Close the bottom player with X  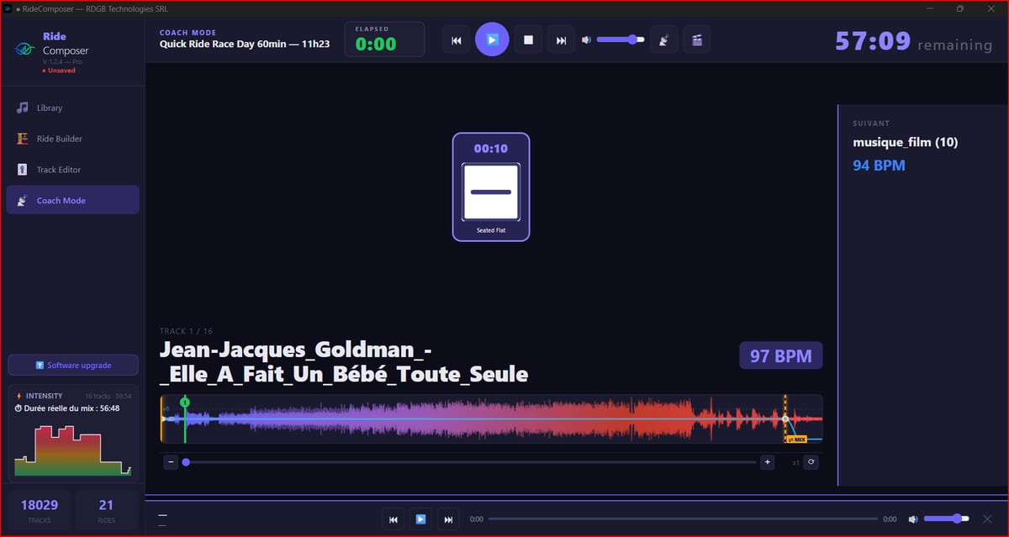(987, 519)
